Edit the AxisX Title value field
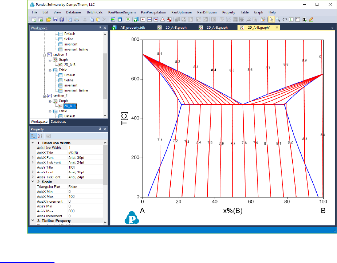 click(x=85, y=153)
